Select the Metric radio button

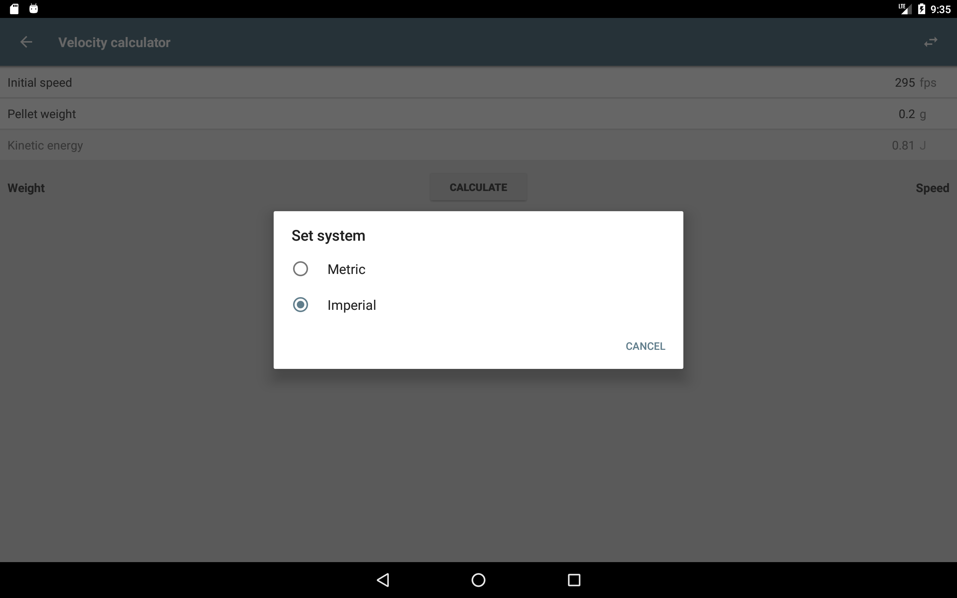300,269
